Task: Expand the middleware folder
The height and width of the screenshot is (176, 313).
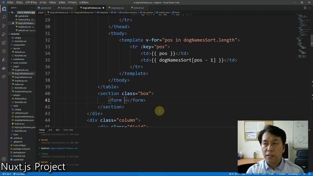Action: pyautogui.click(x=19, y=59)
